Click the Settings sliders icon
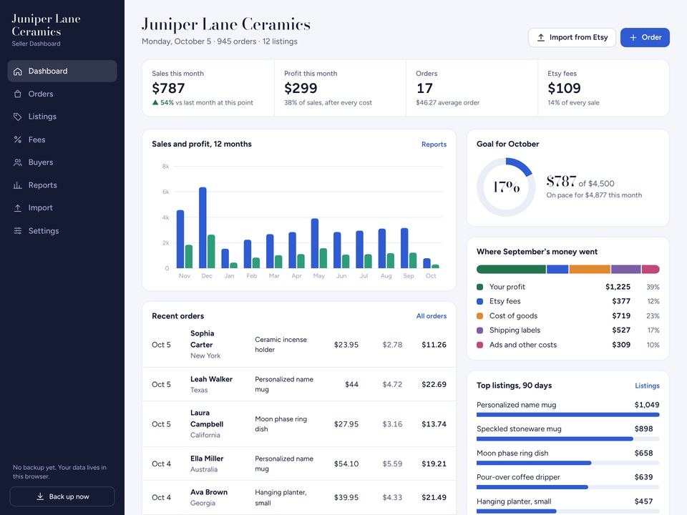The image size is (687, 515). (17, 231)
